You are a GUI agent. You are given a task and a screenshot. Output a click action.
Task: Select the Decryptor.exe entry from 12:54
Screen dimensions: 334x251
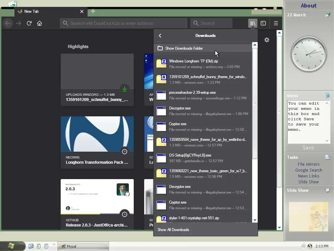tap(203, 189)
